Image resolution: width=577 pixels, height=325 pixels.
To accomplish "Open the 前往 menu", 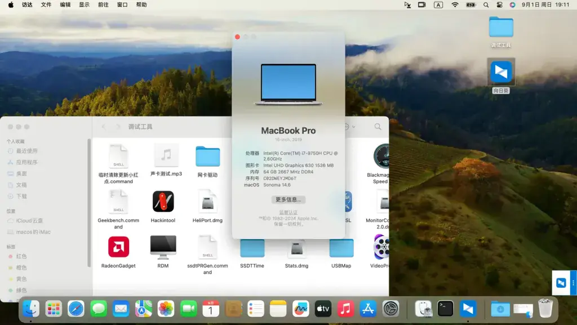I will coord(104,5).
